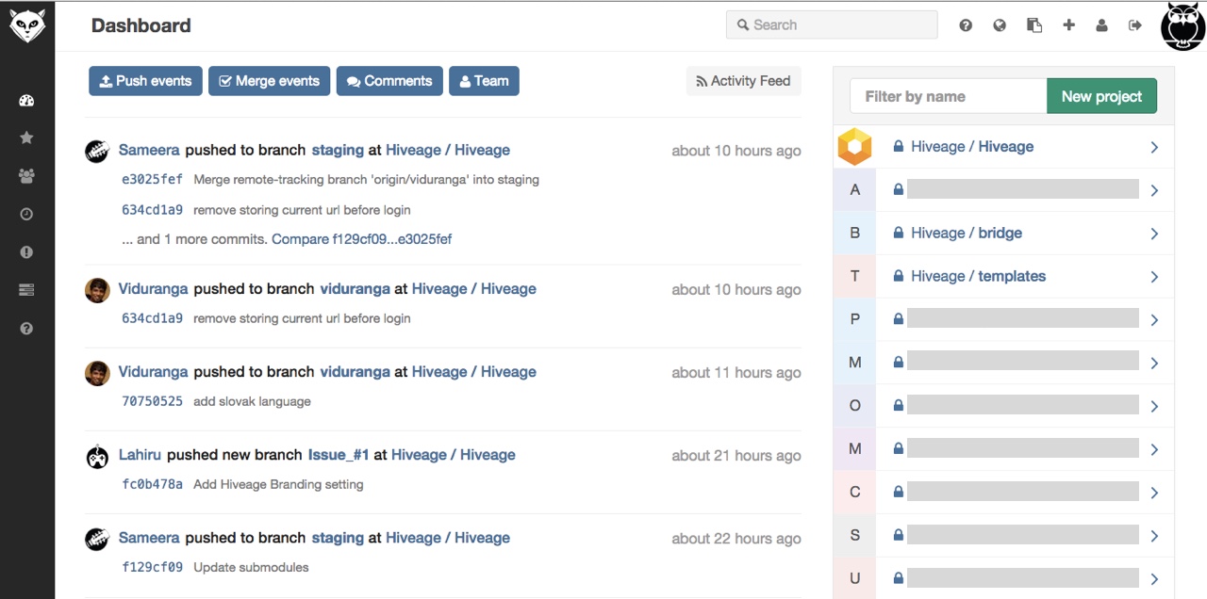This screenshot has height=599, width=1207.
Task: Toggle Merge events filter
Action: tap(269, 81)
